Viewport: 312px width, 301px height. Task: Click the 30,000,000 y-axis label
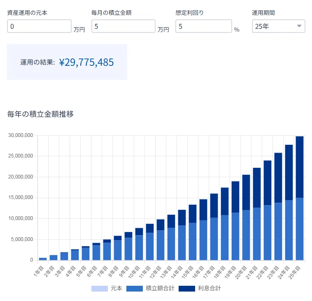coord(20,135)
